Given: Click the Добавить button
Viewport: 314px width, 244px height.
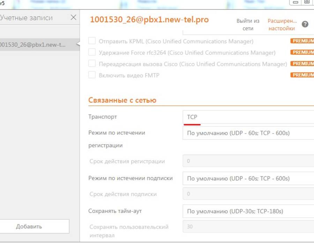Looking at the screenshot, I should click(35, 227).
